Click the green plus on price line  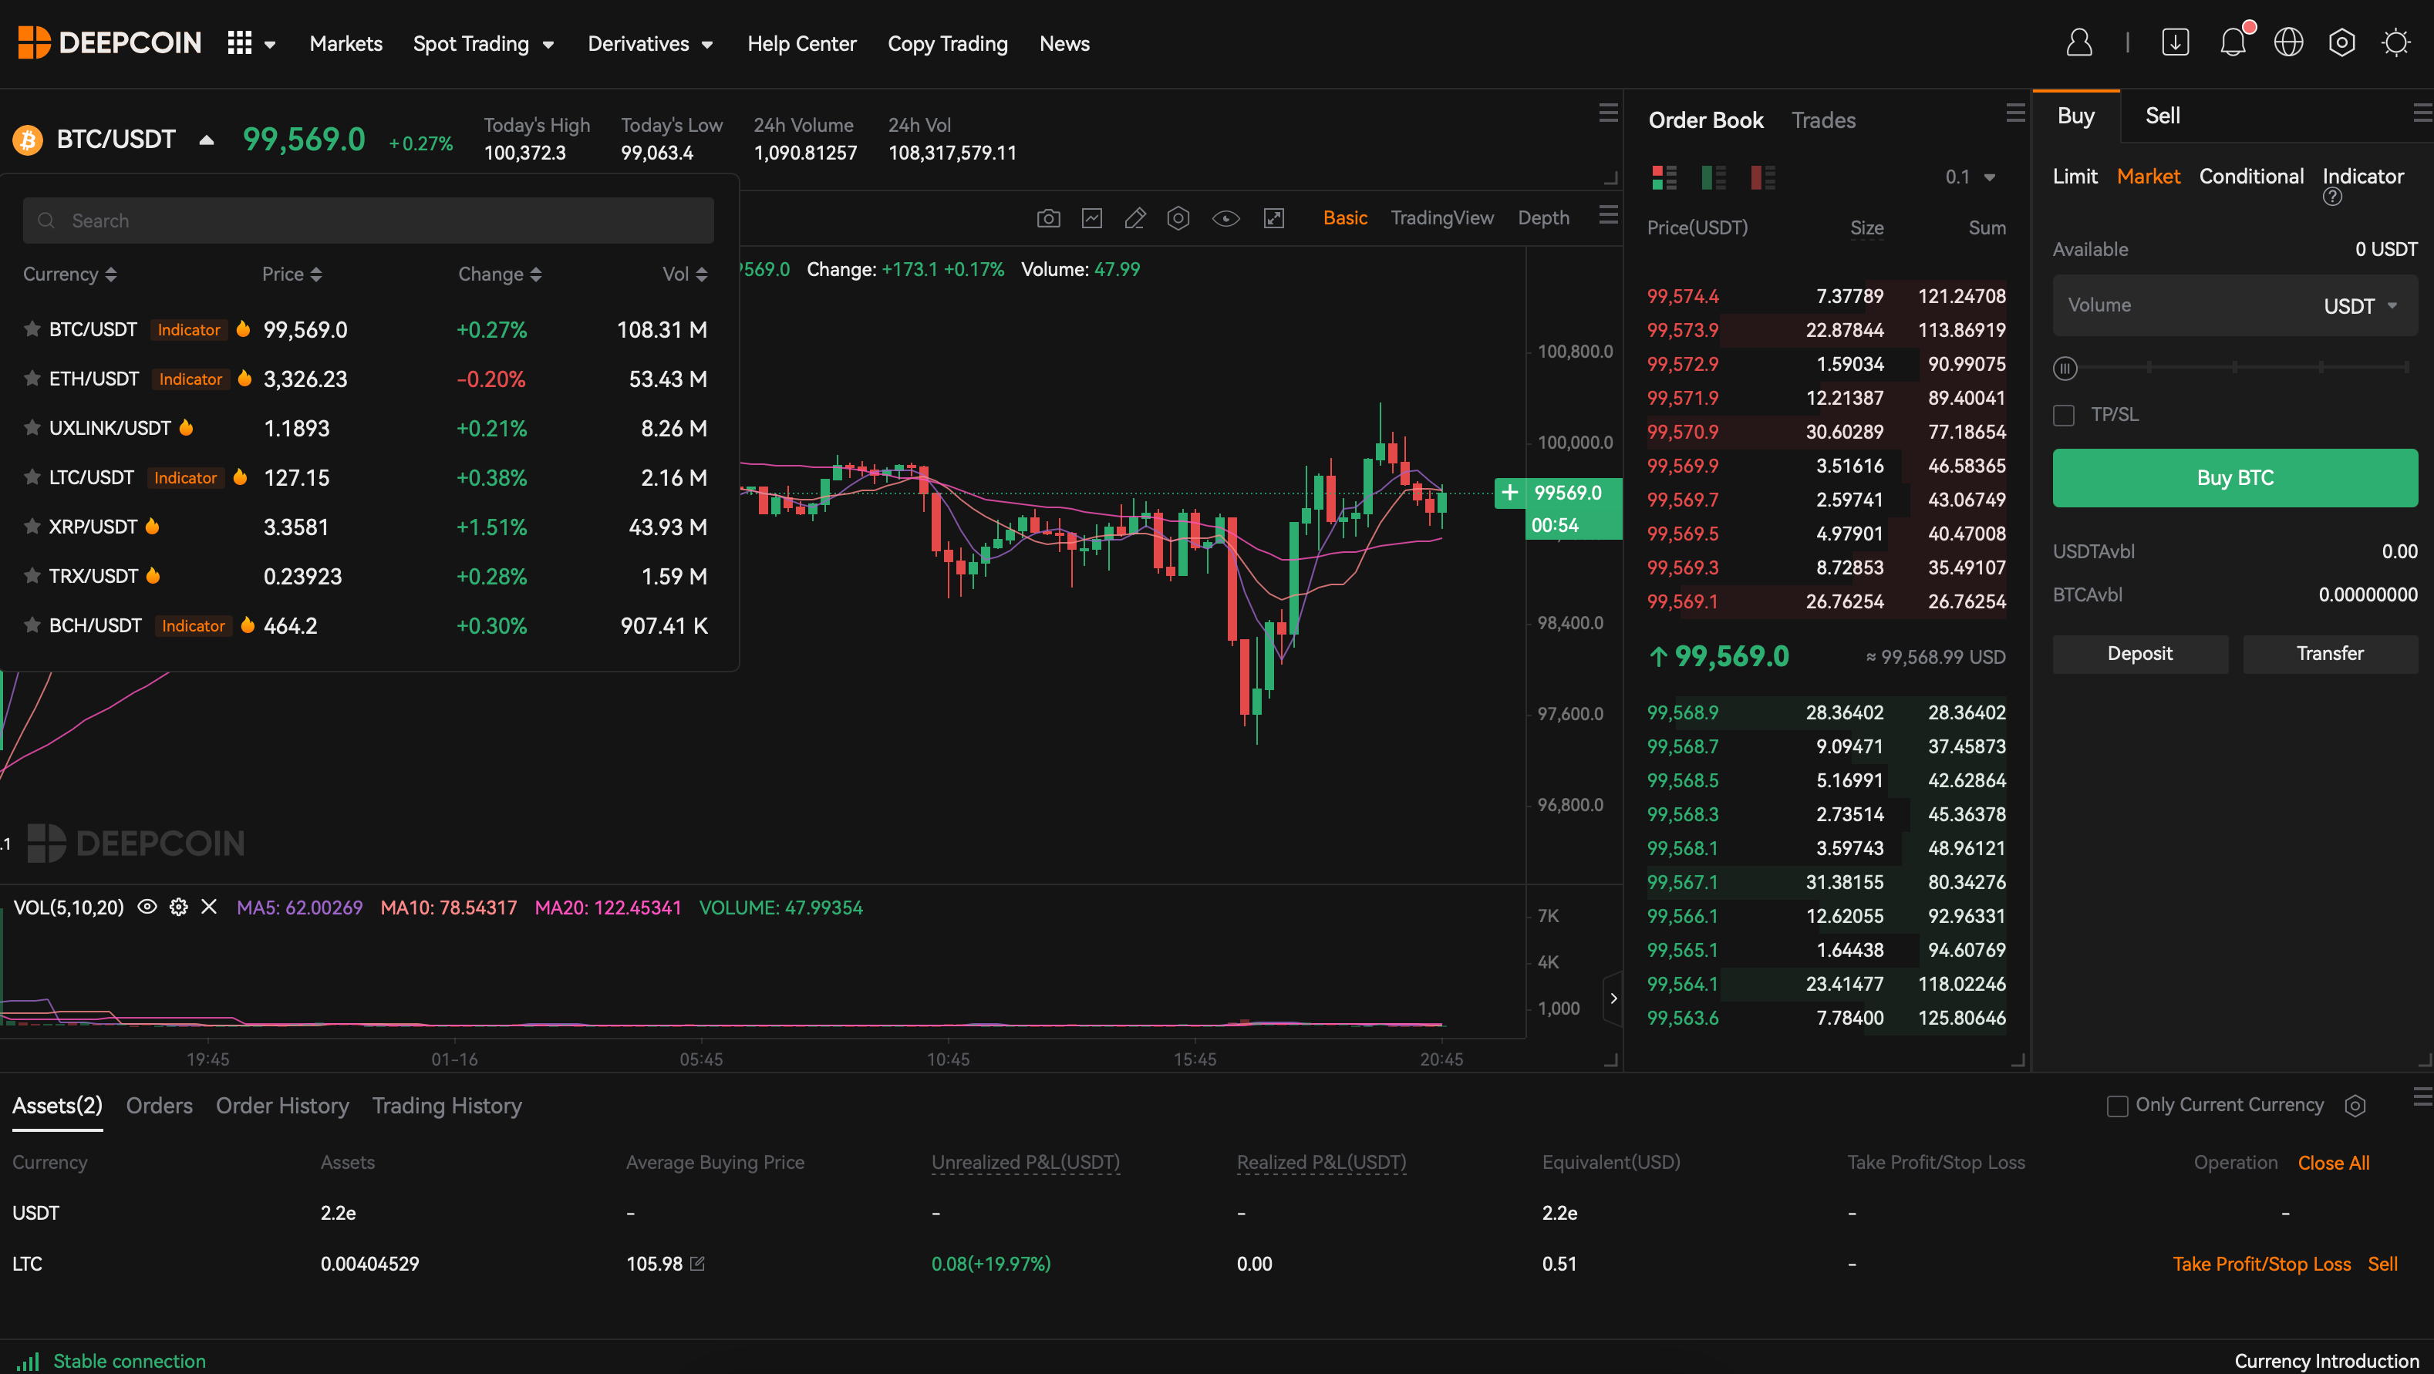click(x=1510, y=493)
